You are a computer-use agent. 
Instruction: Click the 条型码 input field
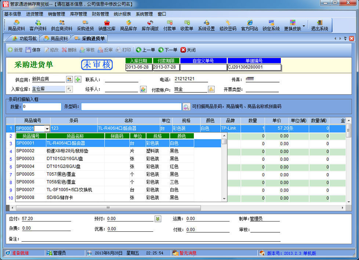(131, 107)
